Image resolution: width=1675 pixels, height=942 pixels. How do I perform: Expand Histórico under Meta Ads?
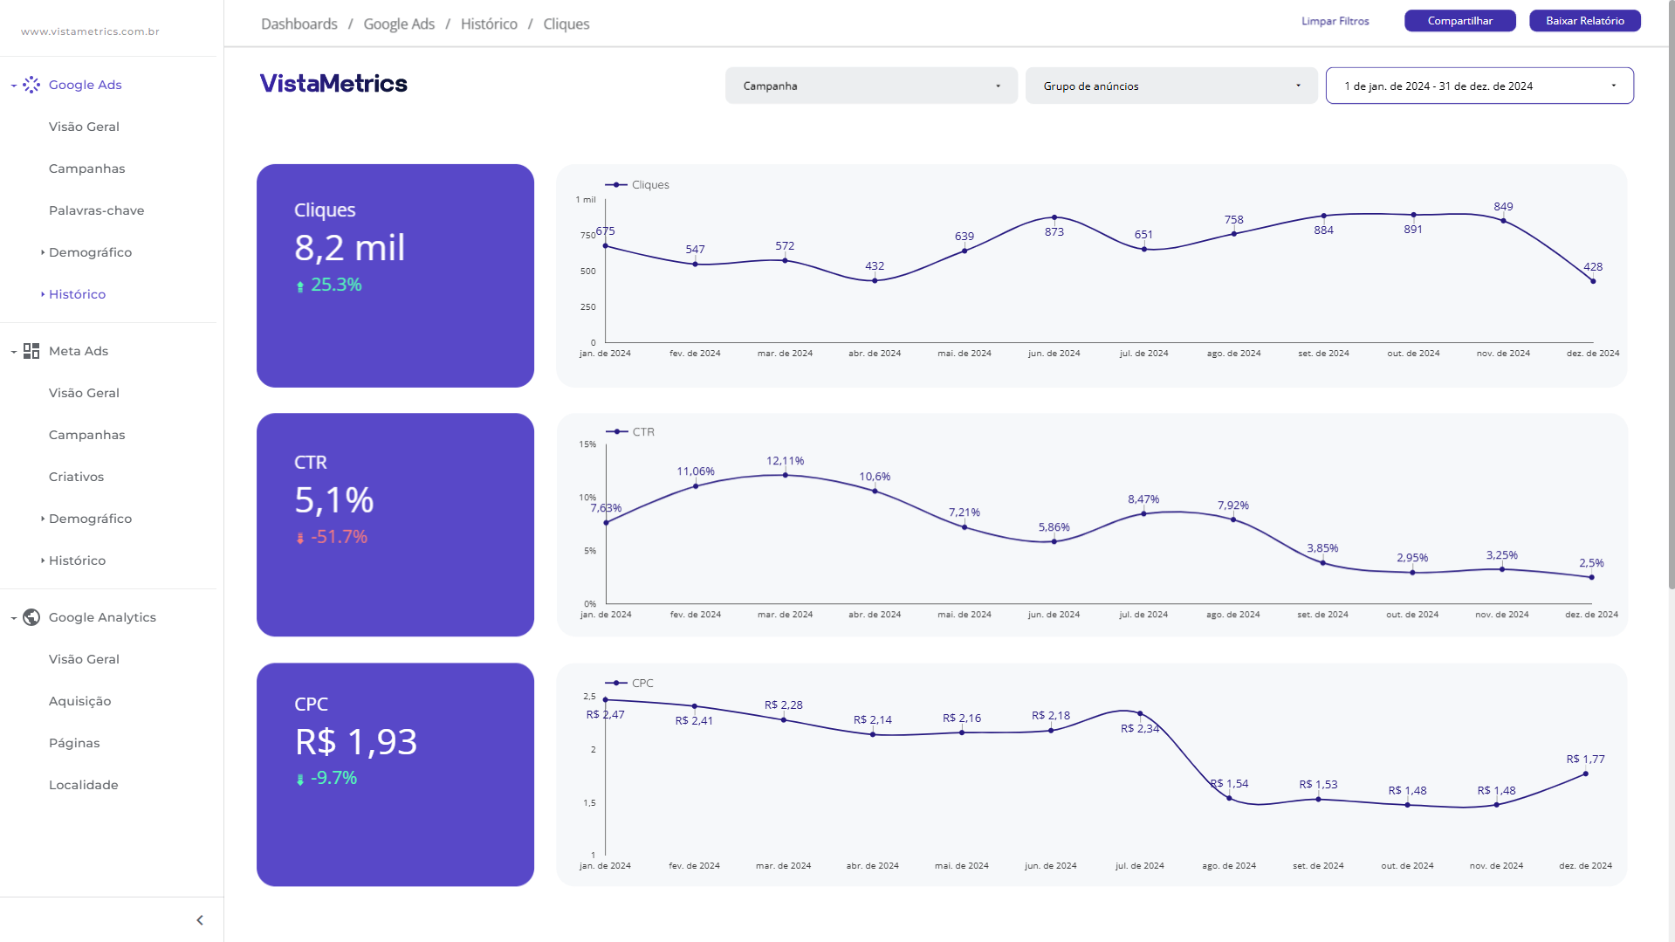click(x=43, y=560)
